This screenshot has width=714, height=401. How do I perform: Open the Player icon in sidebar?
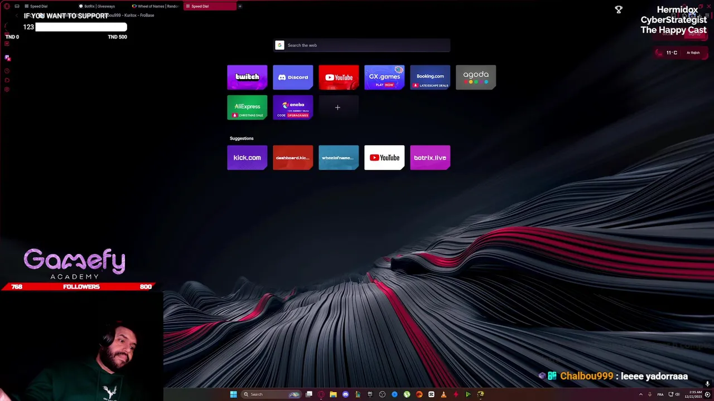(x=7, y=80)
